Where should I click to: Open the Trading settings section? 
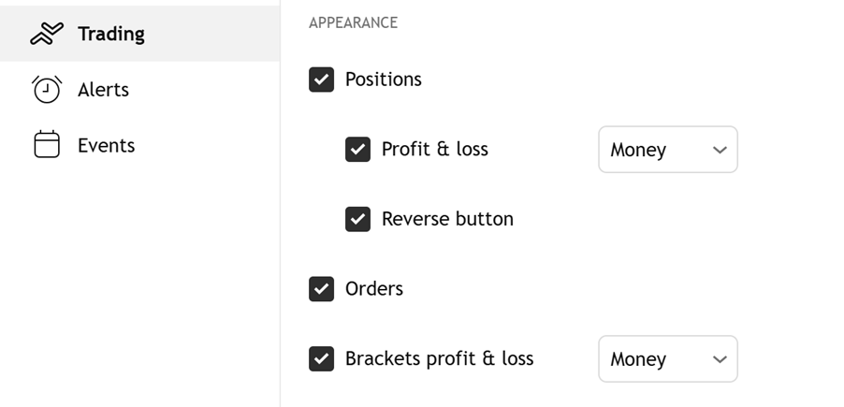tap(111, 35)
